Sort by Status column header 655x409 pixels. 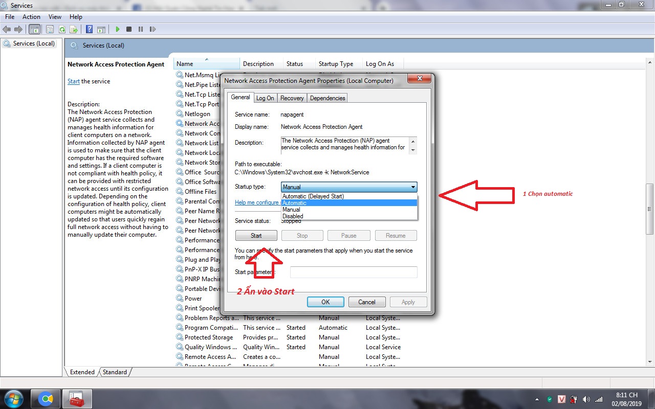[299, 64]
